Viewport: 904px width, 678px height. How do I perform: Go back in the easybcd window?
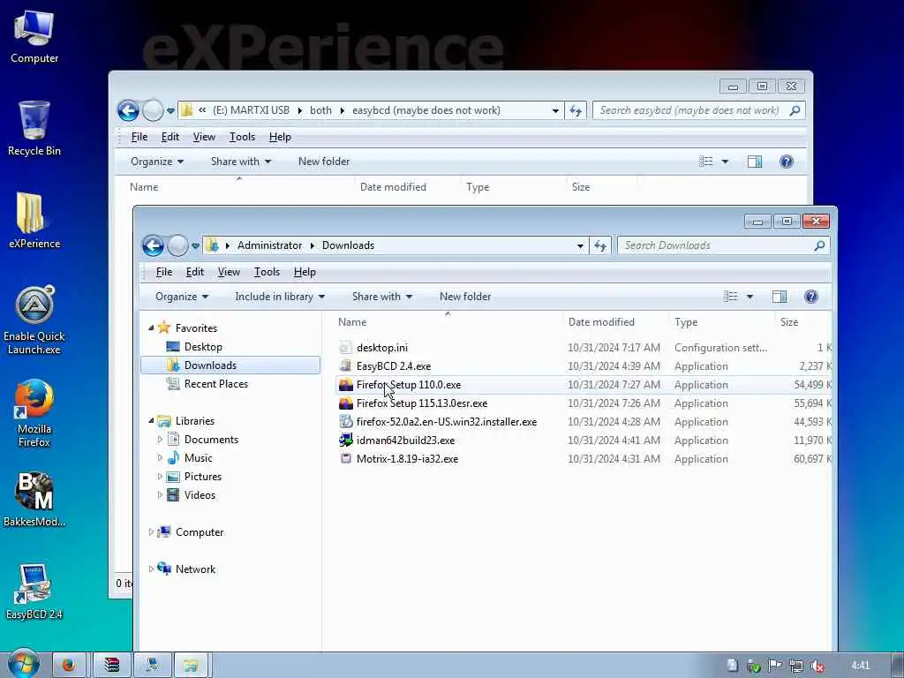pos(128,110)
